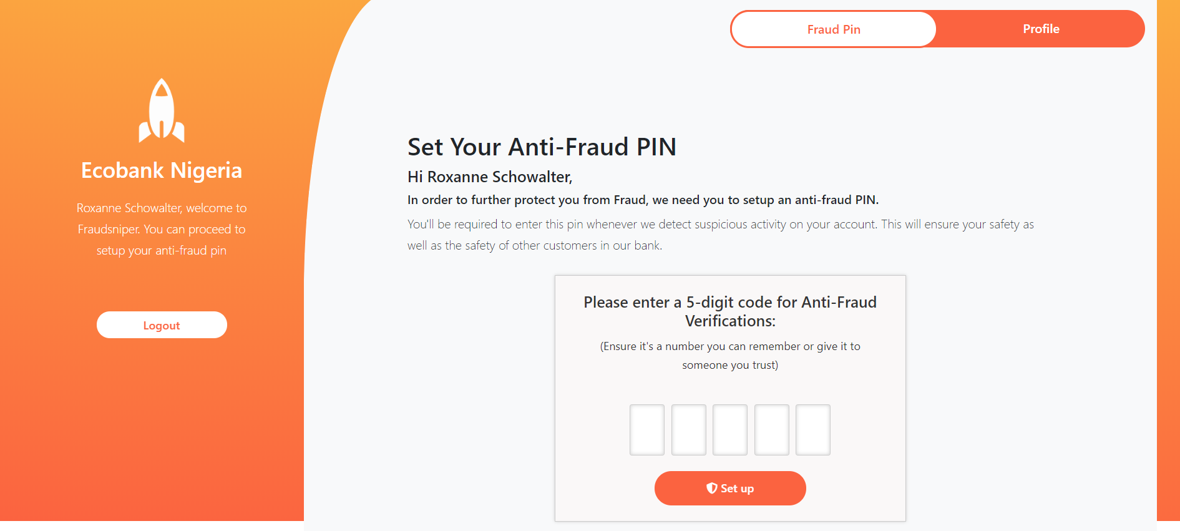Click the Set Your Anti-Fraud PIN heading
Viewport: 1180px width, 531px height.
[542, 147]
